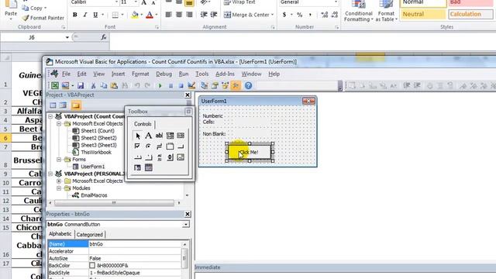The width and height of the screenshot is (496, 279).
Task: Apply the Neutral cell style
Action: pos(424,14)
